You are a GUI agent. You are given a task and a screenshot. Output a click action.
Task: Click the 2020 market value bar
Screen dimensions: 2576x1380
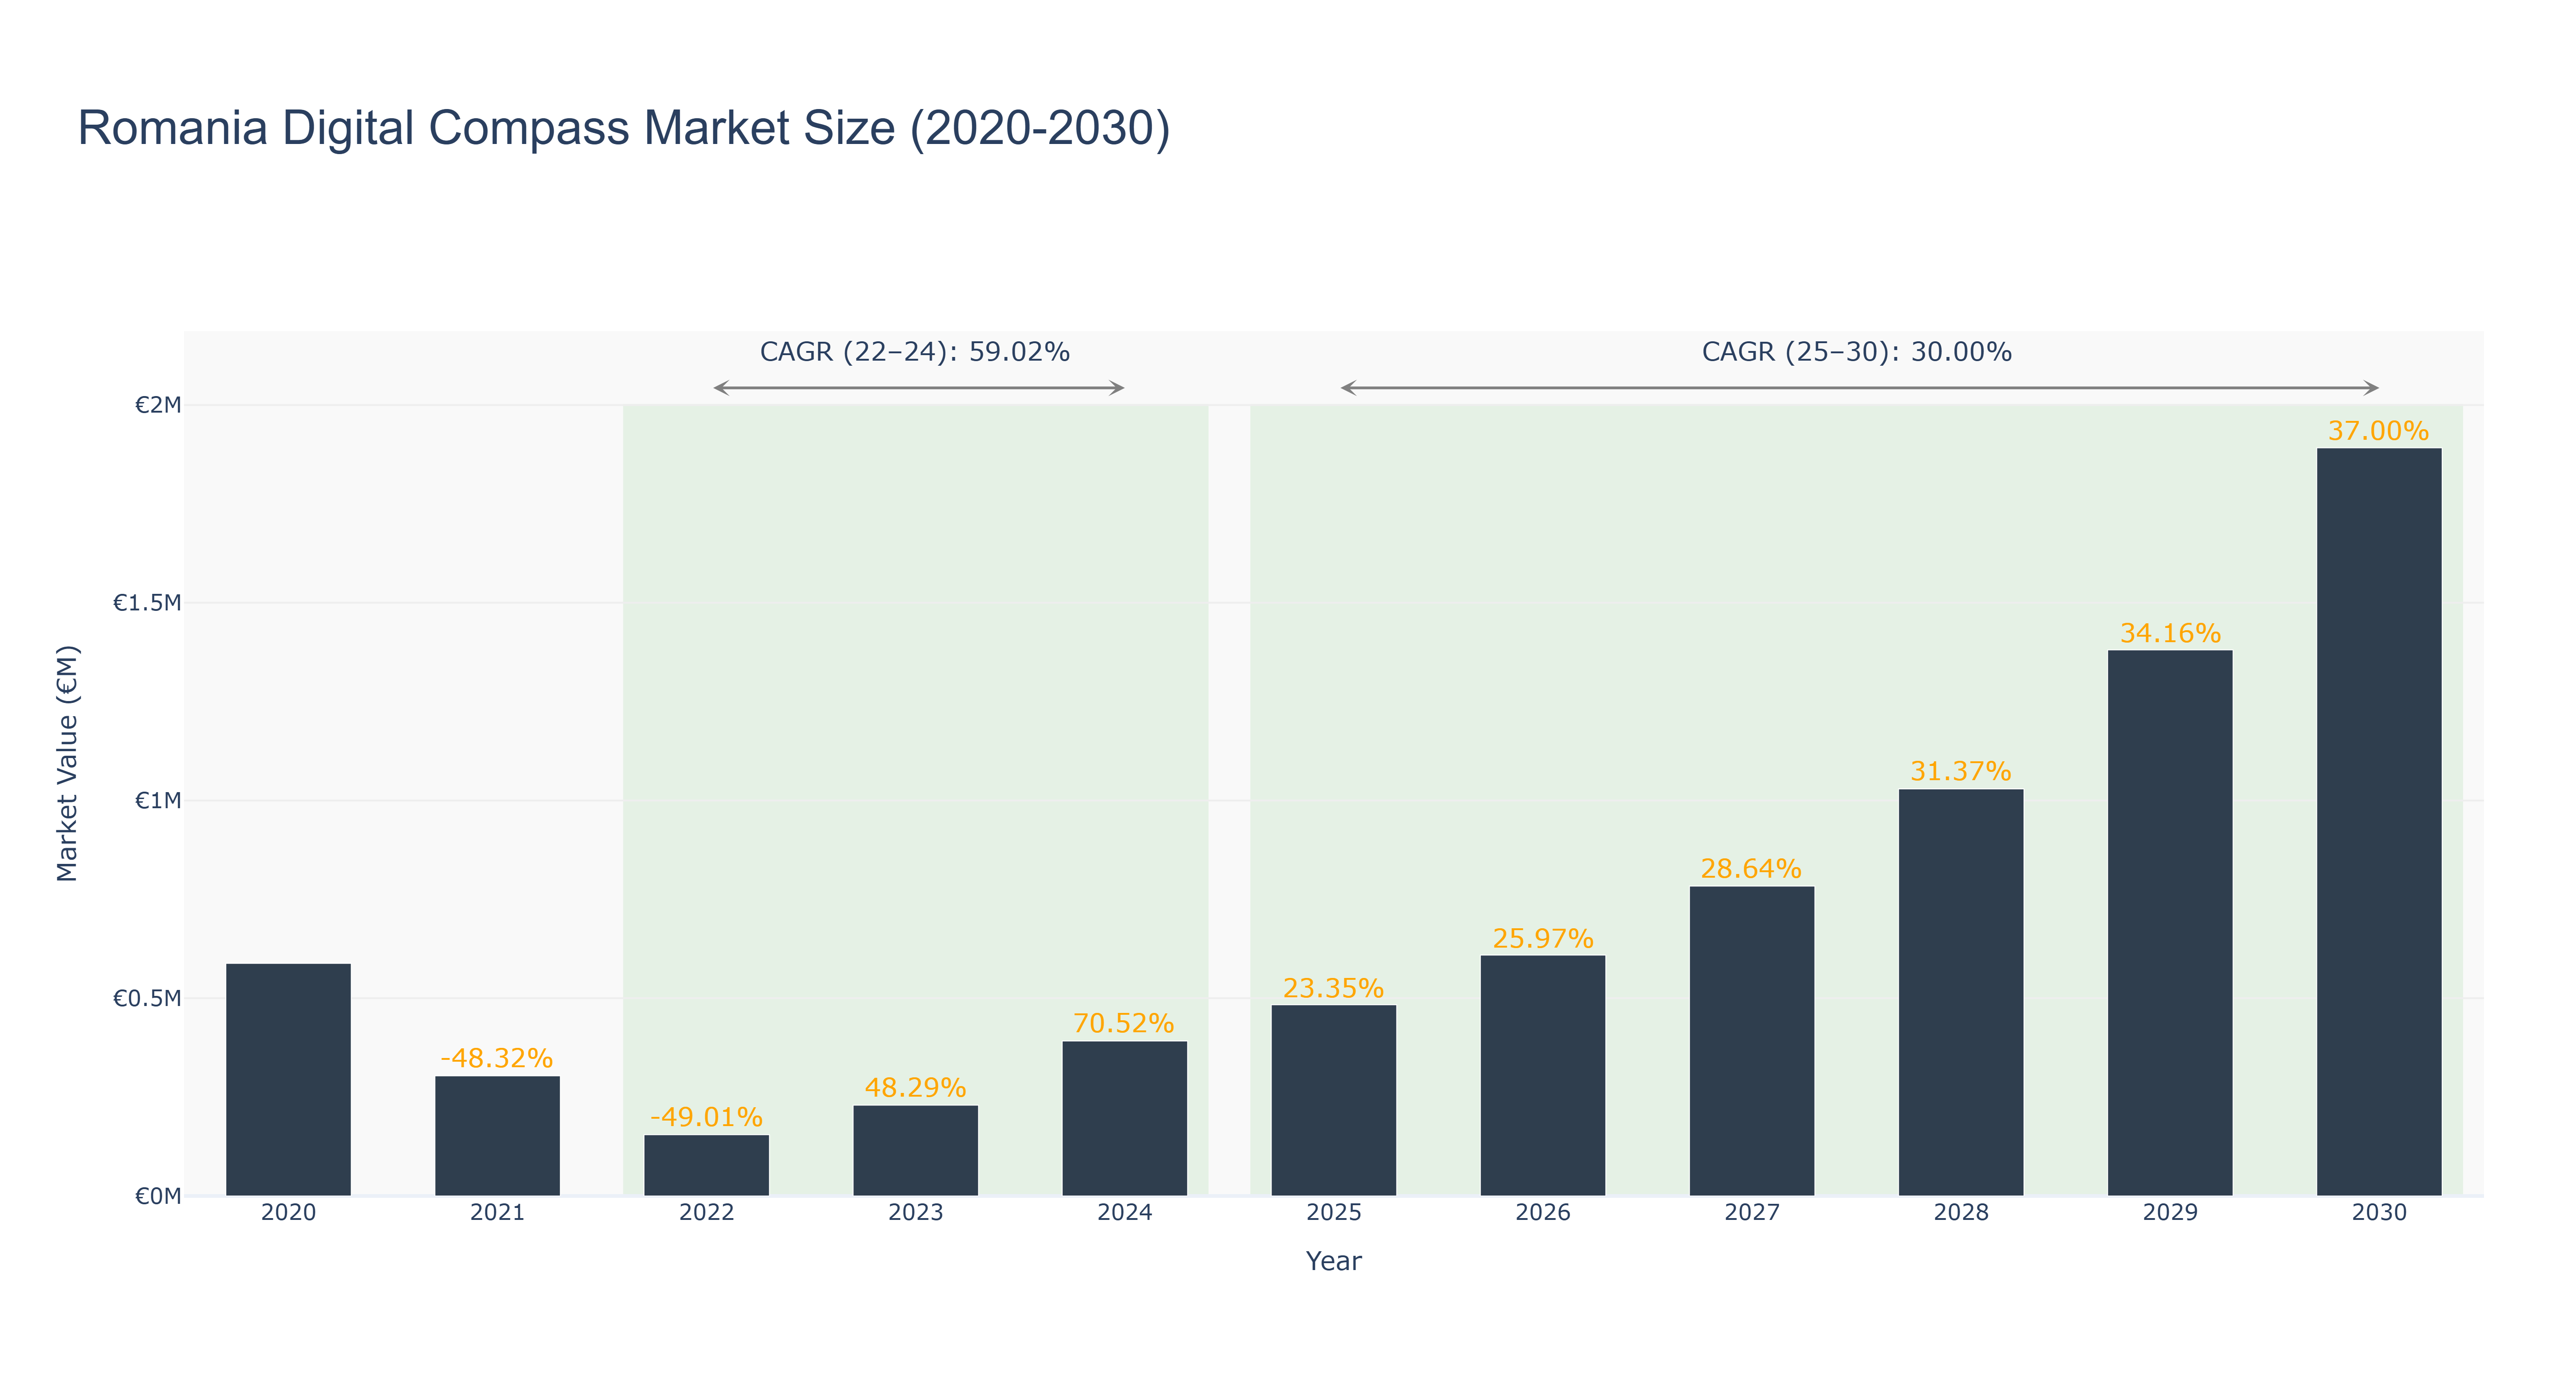[288, 1079]
